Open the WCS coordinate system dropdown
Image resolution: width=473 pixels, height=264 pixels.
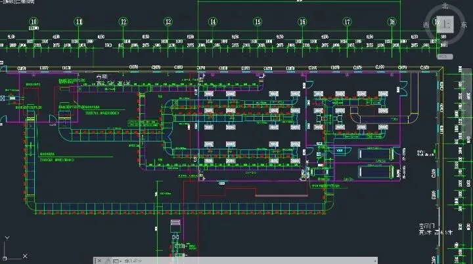(445, 56)
